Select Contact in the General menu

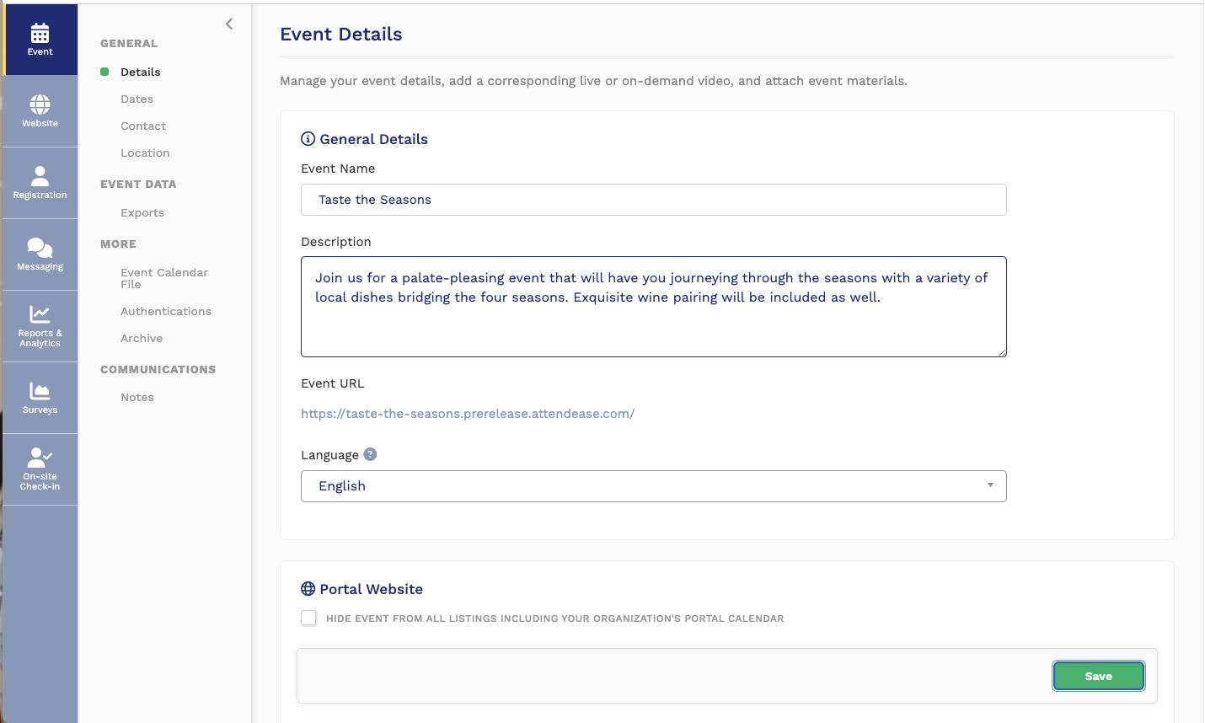click(143, 126)
